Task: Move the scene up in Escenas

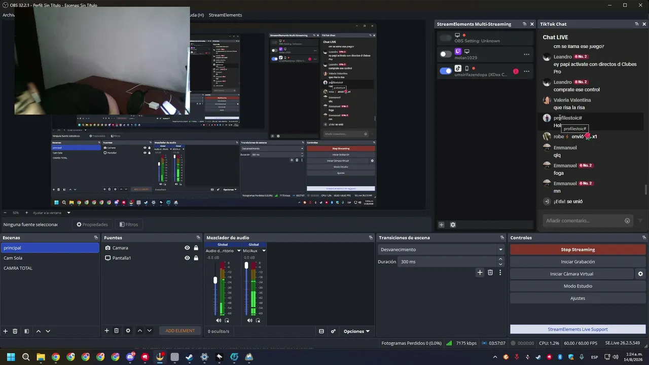Action: (39, 331)
